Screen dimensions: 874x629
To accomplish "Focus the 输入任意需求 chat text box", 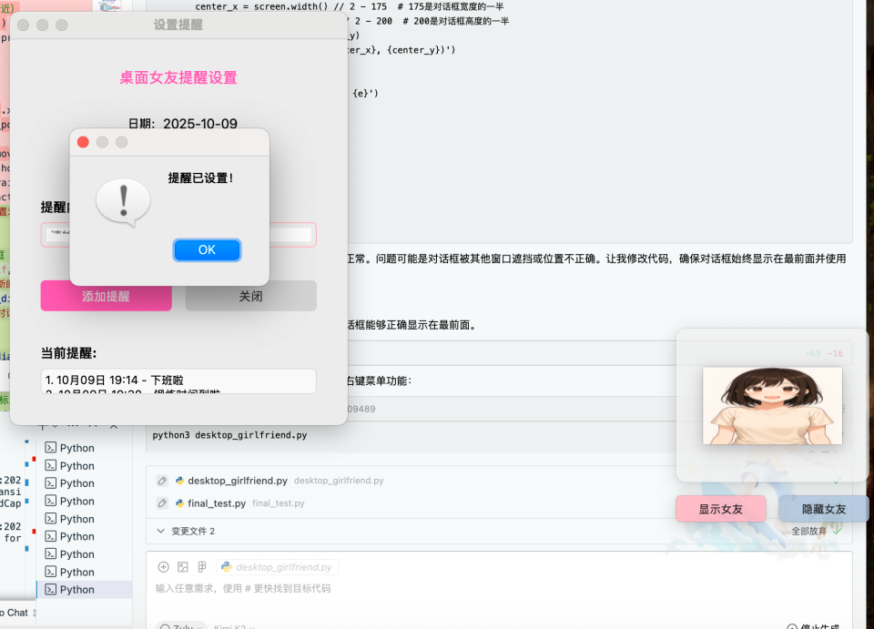I will pyautogui.click(x=243, y=588).
